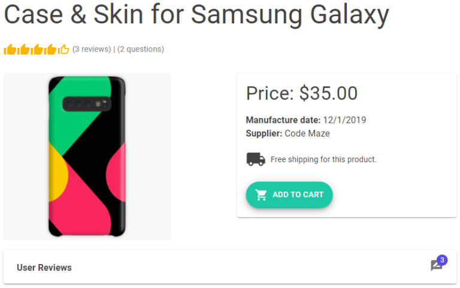Click the Price: $35.00 text

click(302, 93)
